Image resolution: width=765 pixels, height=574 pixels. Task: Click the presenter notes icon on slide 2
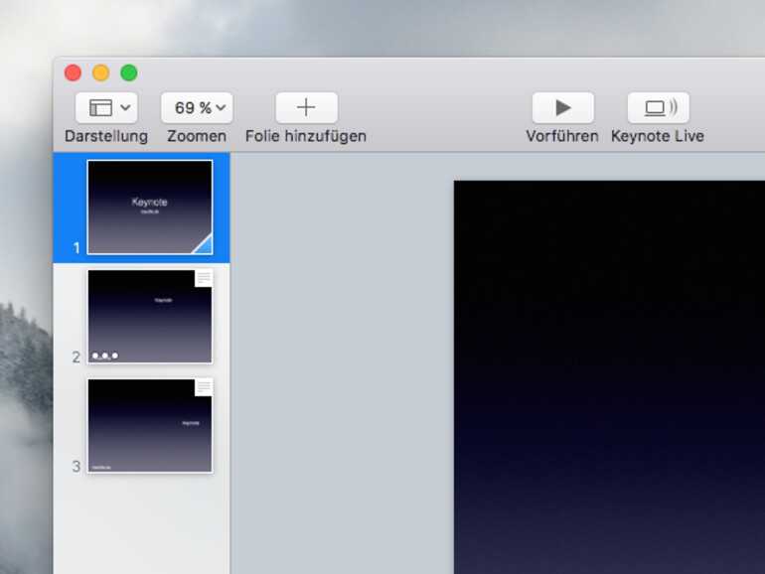[x=204, y=278]
